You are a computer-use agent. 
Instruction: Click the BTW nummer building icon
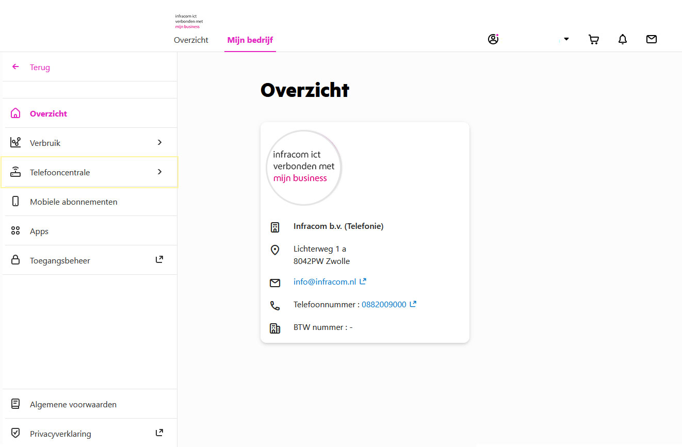point(275,328)
